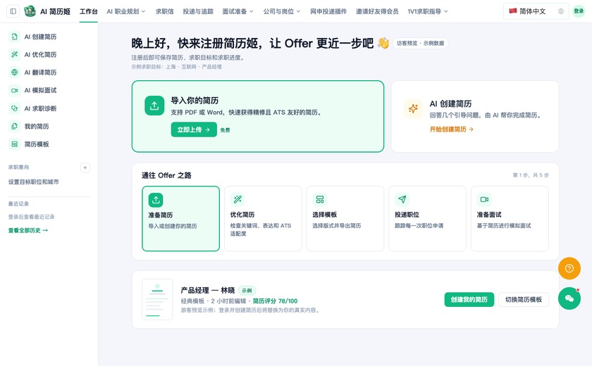
Task: Open AI 翻译简历 globe icon
Action: point(14,72)
